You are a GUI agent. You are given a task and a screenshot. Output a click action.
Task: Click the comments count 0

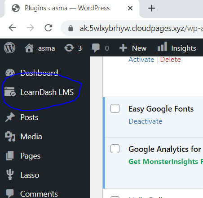pyautogui.click(x=107, y=48)
